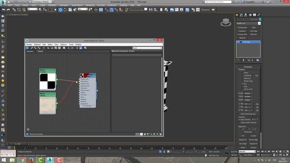Click the Edit Poly modifier button

254,34
